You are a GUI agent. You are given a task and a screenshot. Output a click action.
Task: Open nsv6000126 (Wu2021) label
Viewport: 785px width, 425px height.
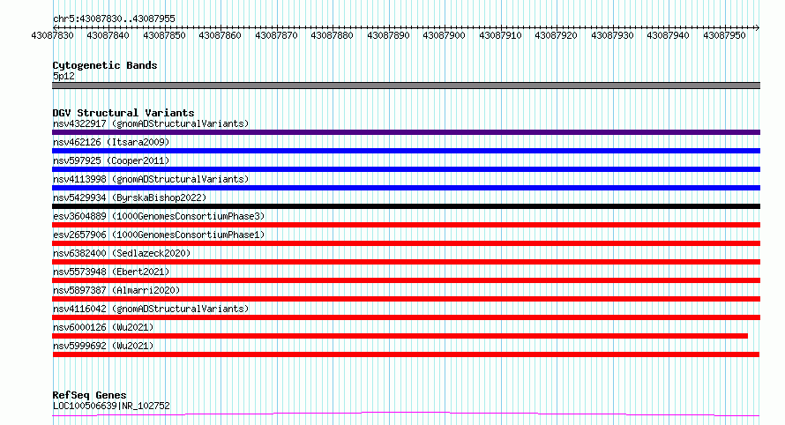click(103, 327)
